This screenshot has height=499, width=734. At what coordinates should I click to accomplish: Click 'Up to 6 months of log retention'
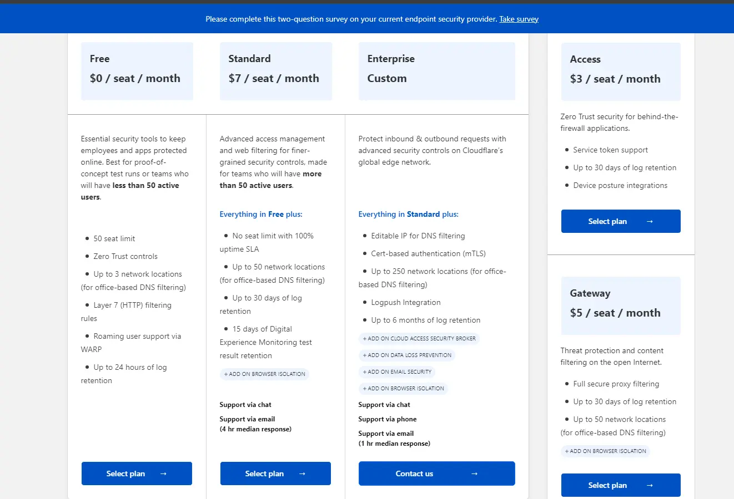pyautogui.click(x=426, y=320)
